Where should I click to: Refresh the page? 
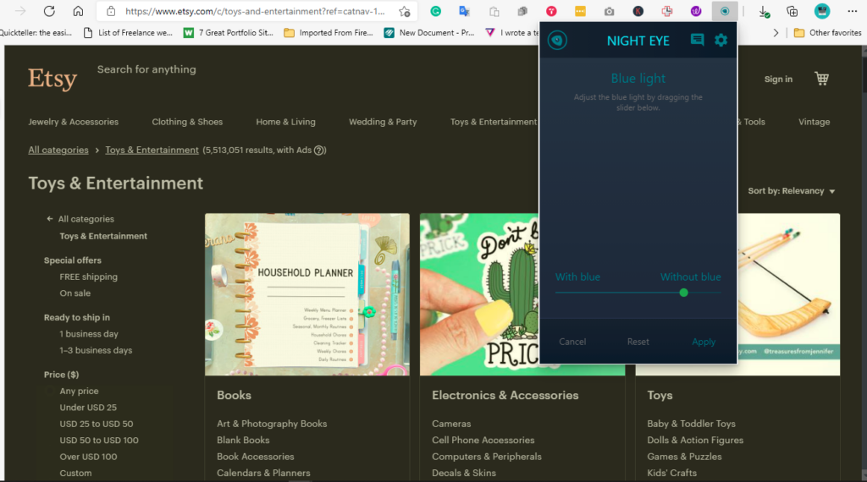[49, 11]
